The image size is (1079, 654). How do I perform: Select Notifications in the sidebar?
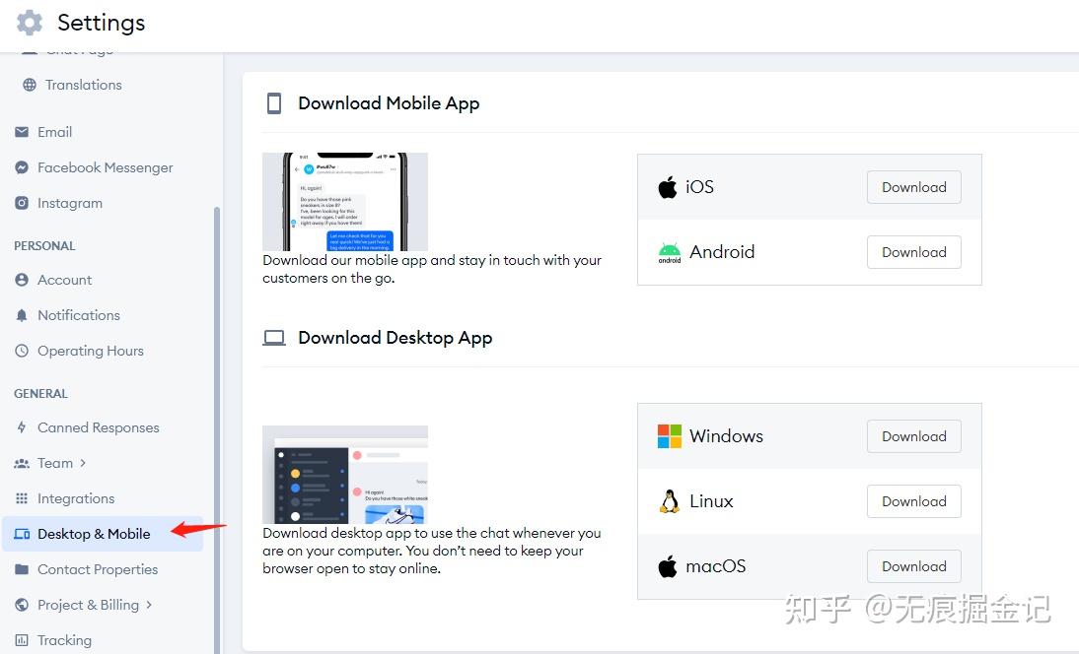pyautogui.click(x=79, y=315)
